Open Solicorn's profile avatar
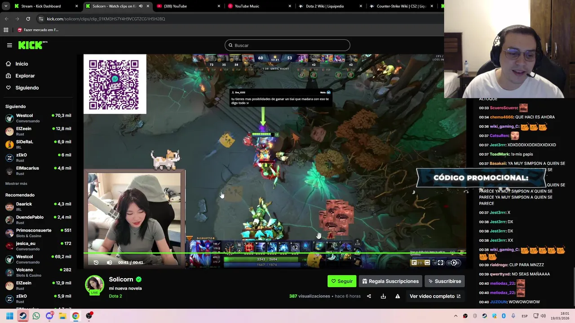Screen dimensions: 575x323 (x=95, y=284)
